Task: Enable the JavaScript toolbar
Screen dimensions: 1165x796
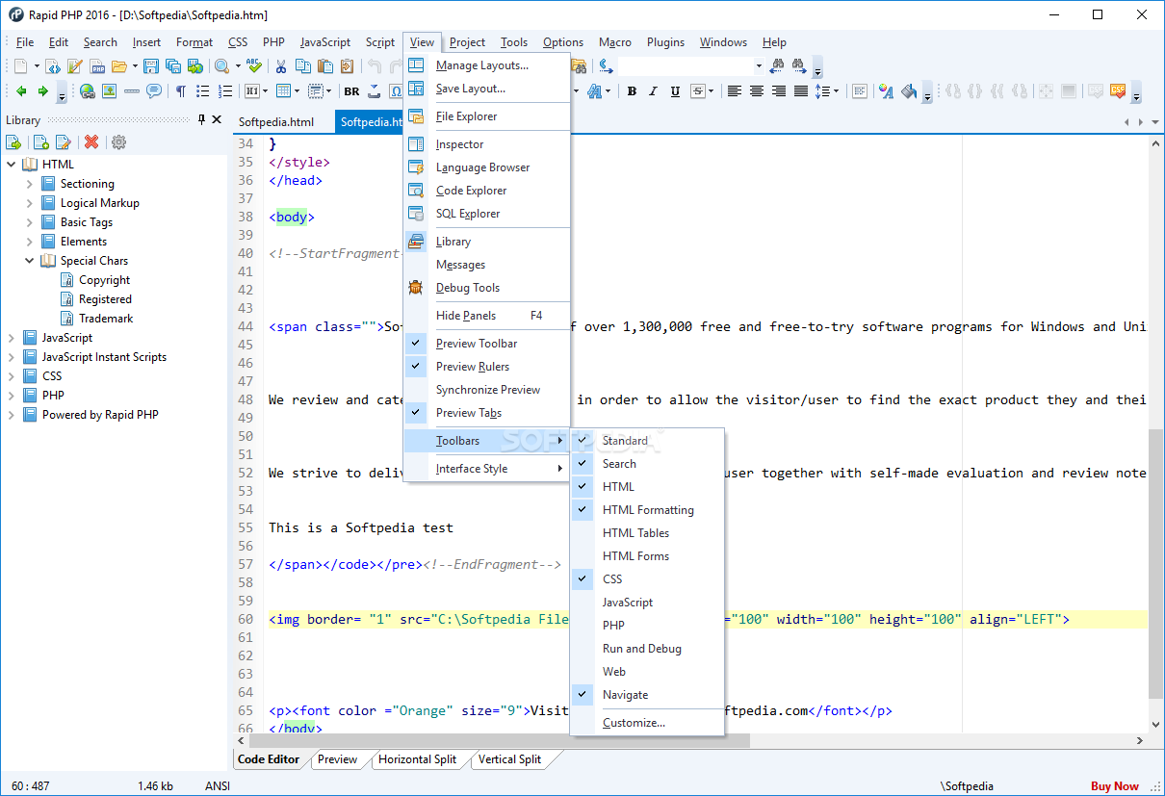Action: point(647,603)
